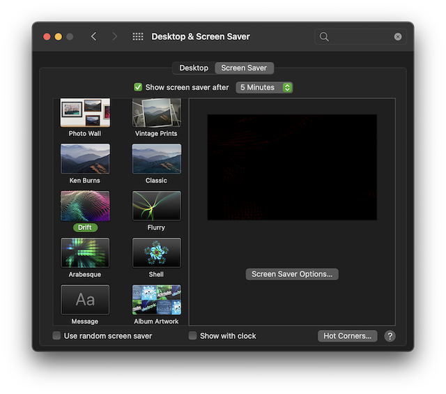Click the Vintage Prints label text
The width and height of the screenshot is (446, 394).
pos(156,133)
